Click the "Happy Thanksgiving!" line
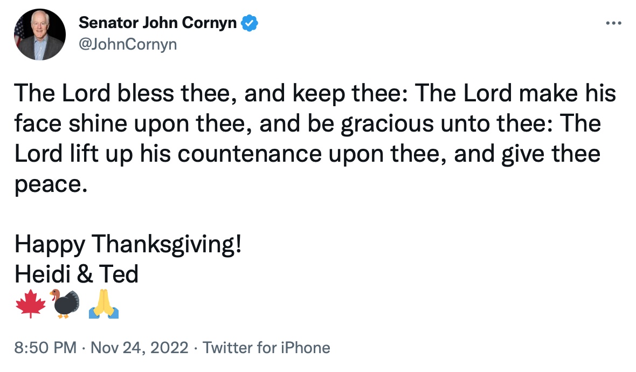Viewport: 636px width, 372px height. (x=128, y=245)
